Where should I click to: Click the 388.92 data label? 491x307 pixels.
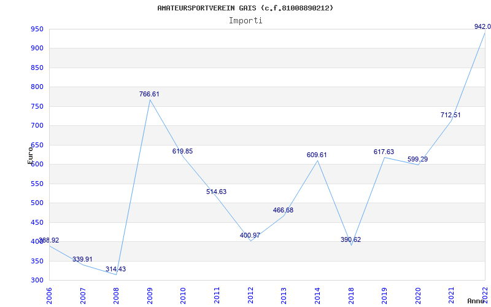click(49, 240)
